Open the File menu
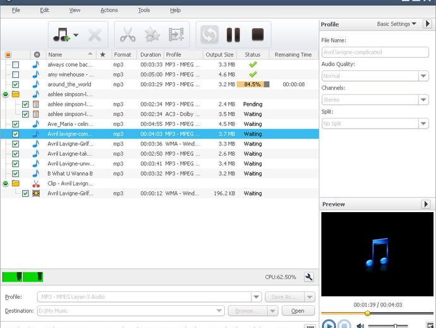Viewport: 436px width, 328px height. click(16, 10)
